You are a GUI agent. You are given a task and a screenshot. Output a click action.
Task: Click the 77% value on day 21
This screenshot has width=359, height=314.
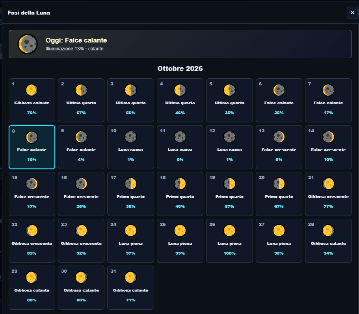tap(328, 206)
